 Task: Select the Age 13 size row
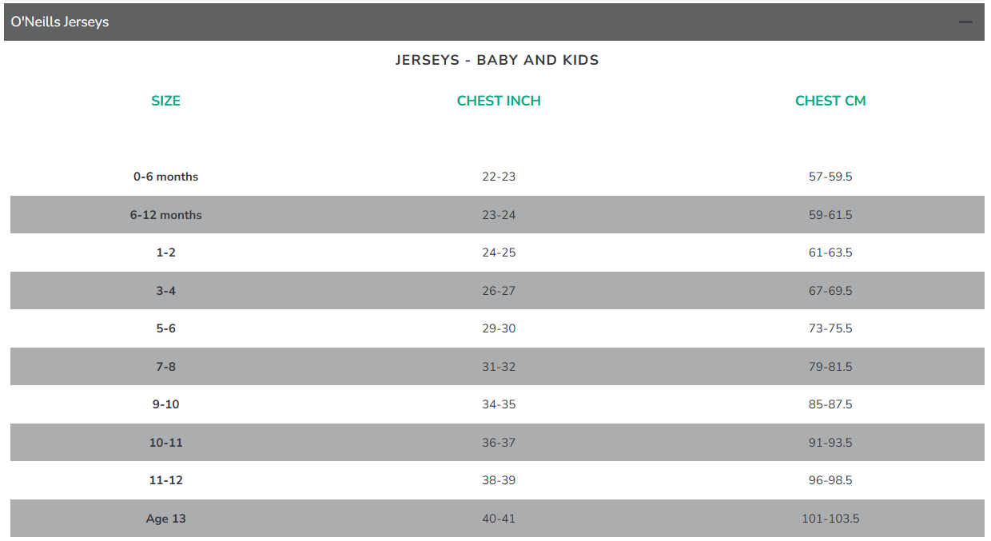166,519
